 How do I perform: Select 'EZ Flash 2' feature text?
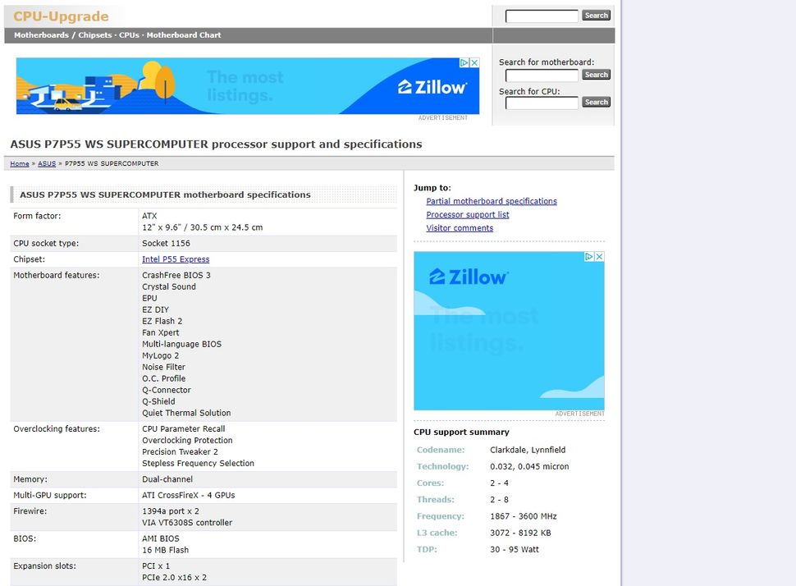pyautogui.click(x=162, y=321)
